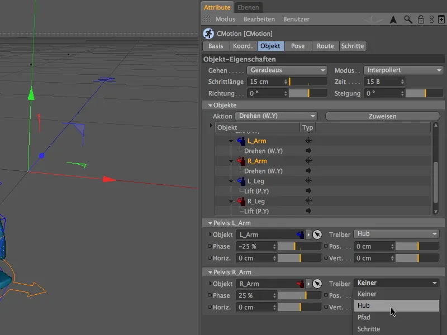Click the lock icon in the Attribute toolbar

421,19
